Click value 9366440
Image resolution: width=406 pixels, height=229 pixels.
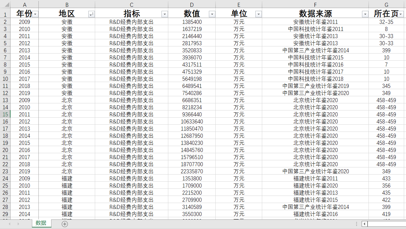192,114
